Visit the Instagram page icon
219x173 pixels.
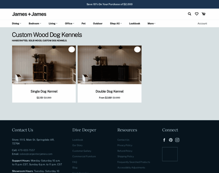pyautogui.click(x=177, y=140)
